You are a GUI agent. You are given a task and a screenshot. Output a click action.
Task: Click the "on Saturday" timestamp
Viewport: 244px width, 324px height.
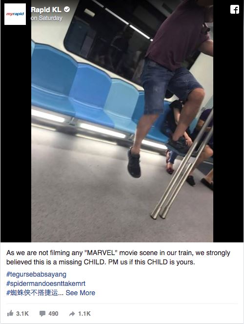47,18
